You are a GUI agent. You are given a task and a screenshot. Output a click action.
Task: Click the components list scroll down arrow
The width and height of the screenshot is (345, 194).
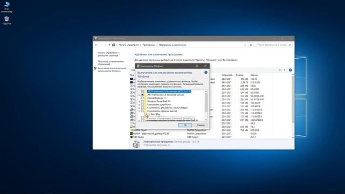tap(206, 120)
